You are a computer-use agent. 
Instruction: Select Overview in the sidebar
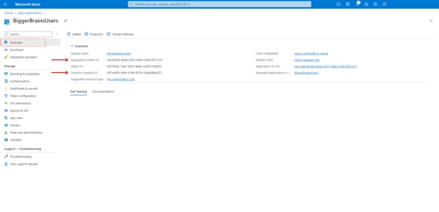(x=30, y=42)
